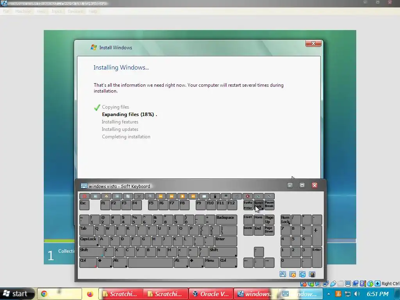Click the Page Down key
Screen dimensions: 400x300
click(x=270, y=230)
